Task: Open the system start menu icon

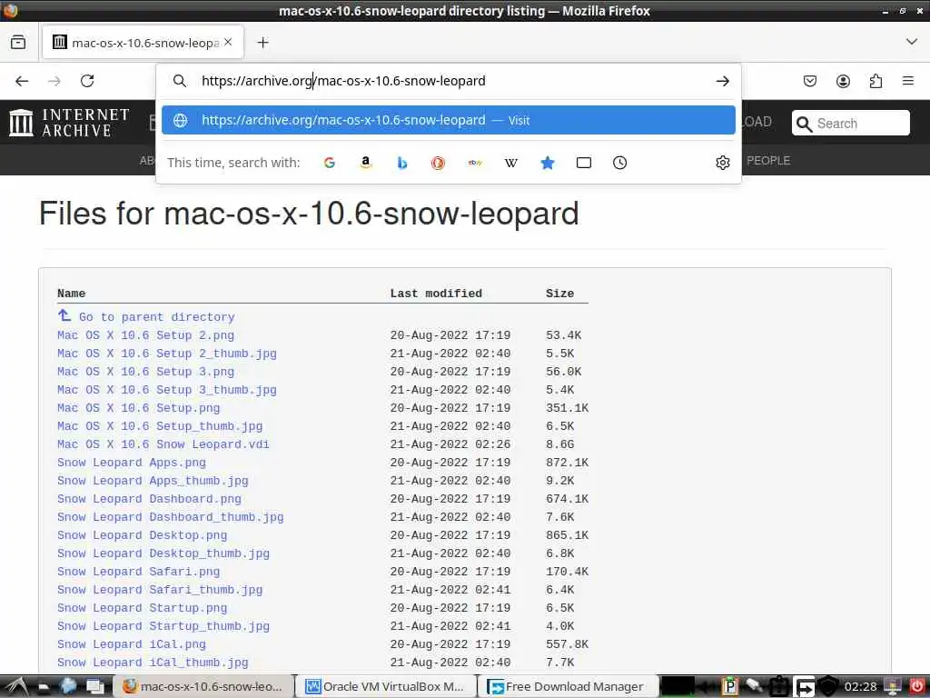Action: point(15,687)
